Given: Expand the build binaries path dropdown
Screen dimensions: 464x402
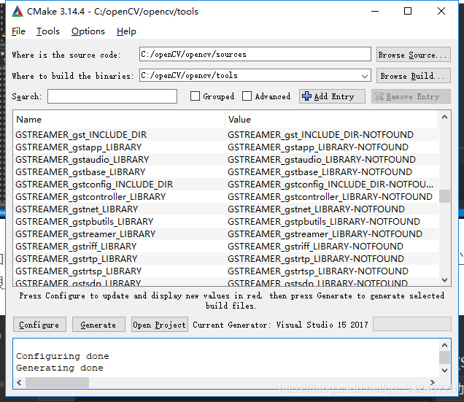Looking at the screenshot, I should tap(365, 76).
